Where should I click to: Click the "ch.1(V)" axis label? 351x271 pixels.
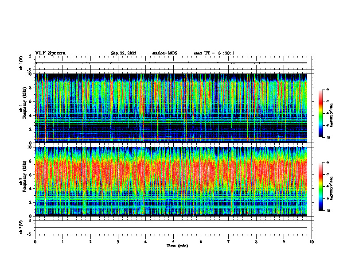tap(21, 63)
